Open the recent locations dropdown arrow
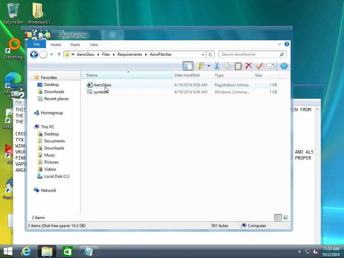Image resolution: width=344 pixels, height=258 pixels. tap(51, 54)
